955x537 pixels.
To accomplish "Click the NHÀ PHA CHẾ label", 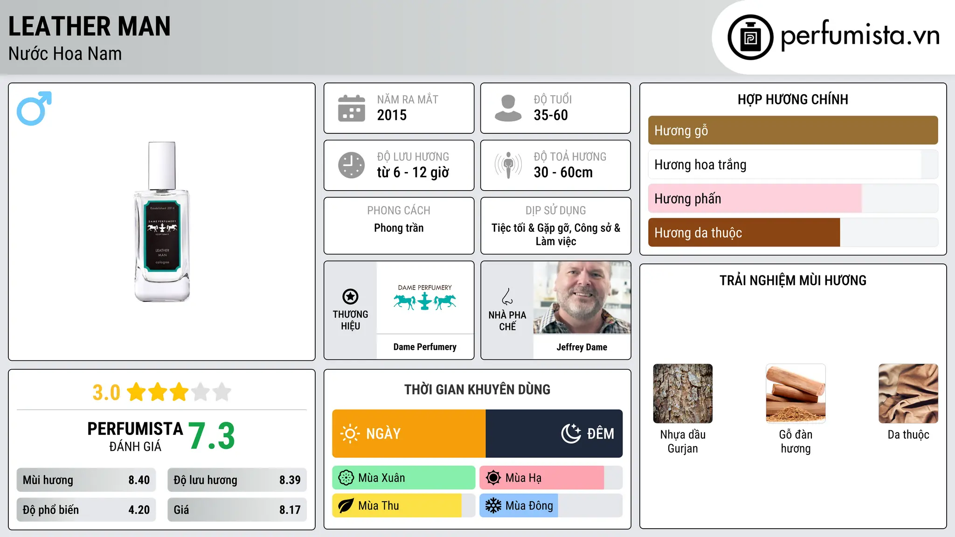I will (507, 321).
